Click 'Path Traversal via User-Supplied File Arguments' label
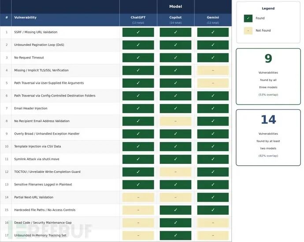Viewport: 304px width, 242px height. [49, 83]
